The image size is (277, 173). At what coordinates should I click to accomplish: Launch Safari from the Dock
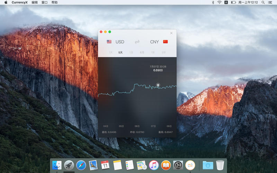coord(81,165)
